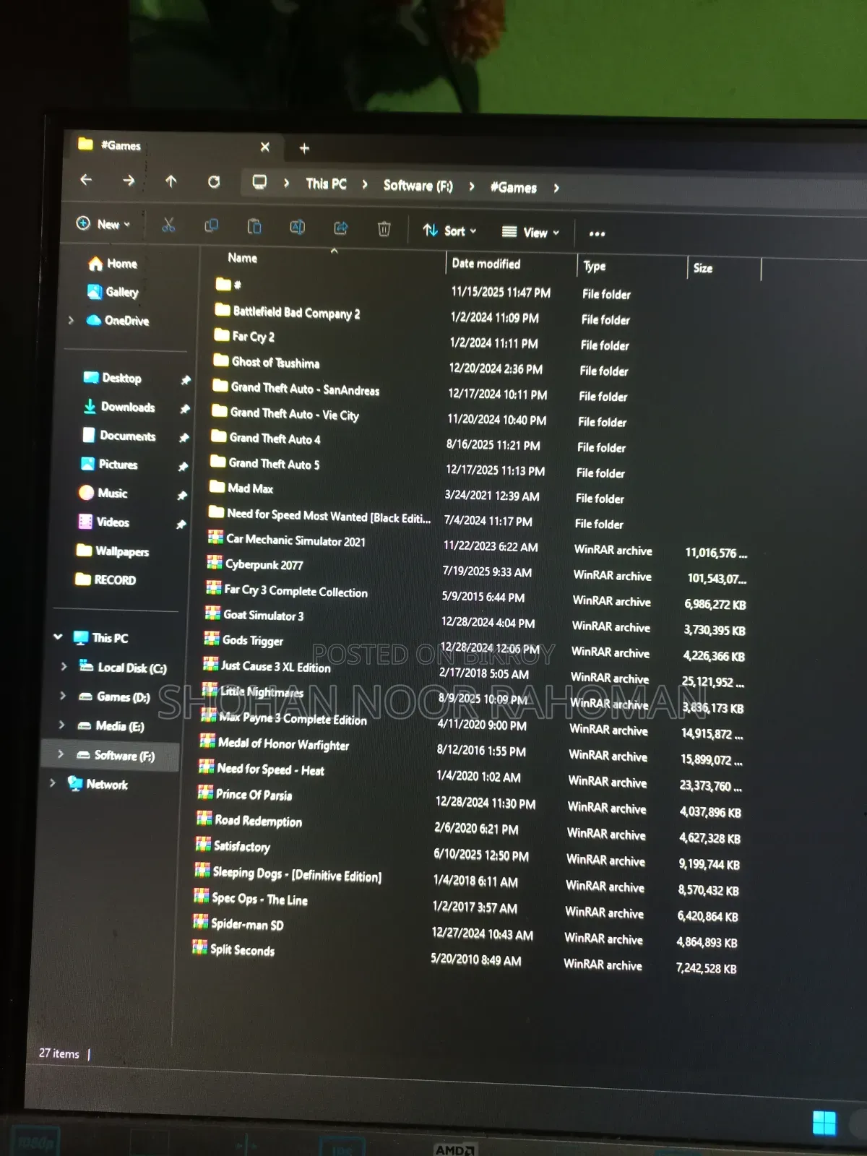The height and width of the screenshot is (1156, 867).
Task: Select Need for Speed Most Wanted folder
Action: click(x=319, y=515)
